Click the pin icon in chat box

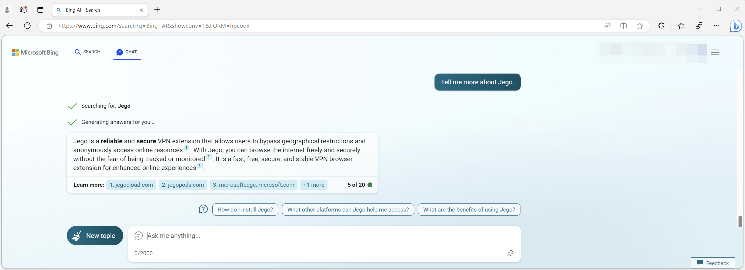510,253
